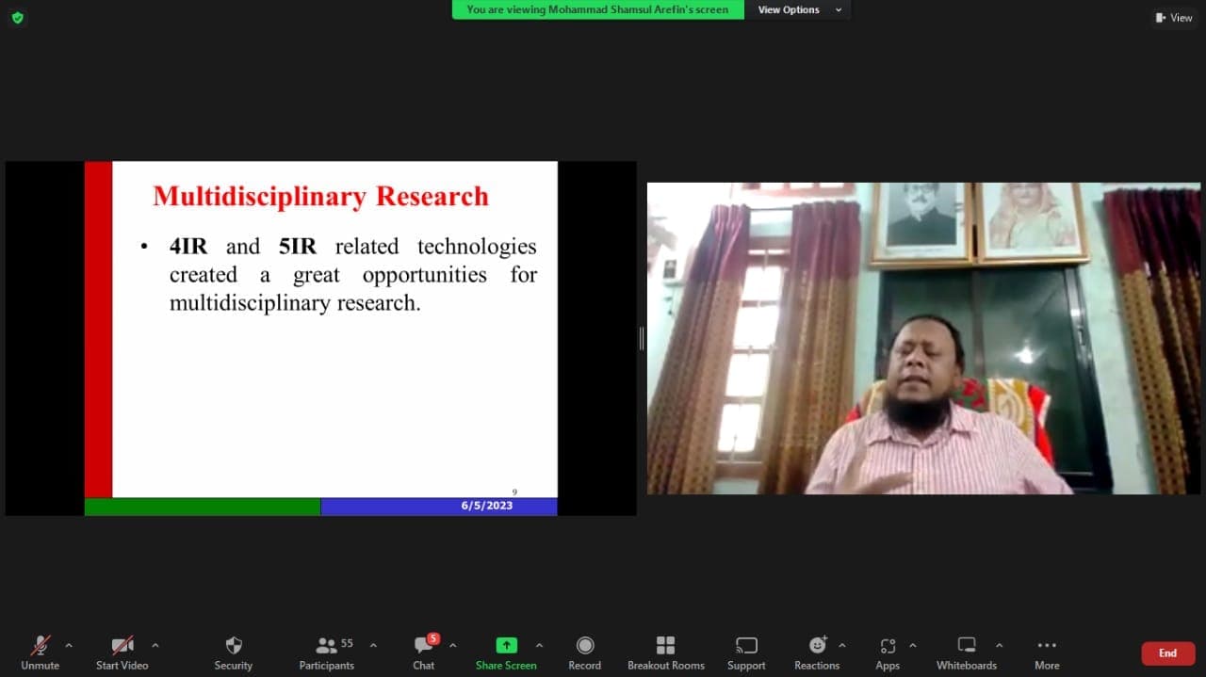Open the Reactions menu

(816, 652)
